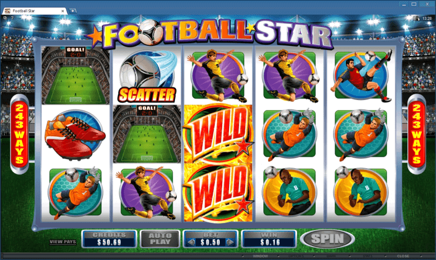
Task: Click the green-shirt header player on reel five
Action: click(361, 191)
